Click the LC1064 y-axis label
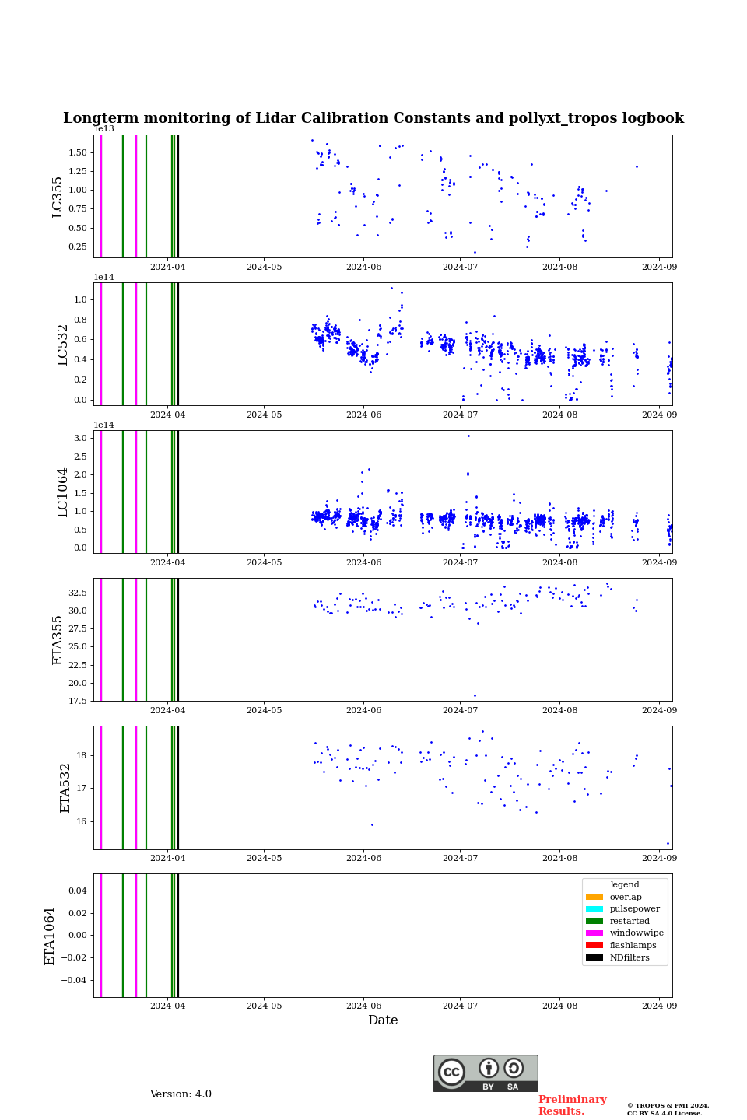 [63, 492]
